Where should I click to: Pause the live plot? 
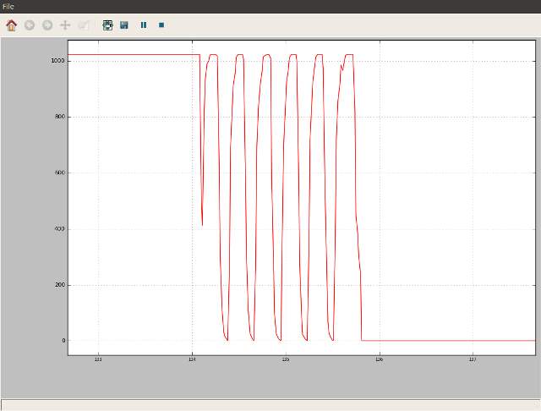point(143,25)
